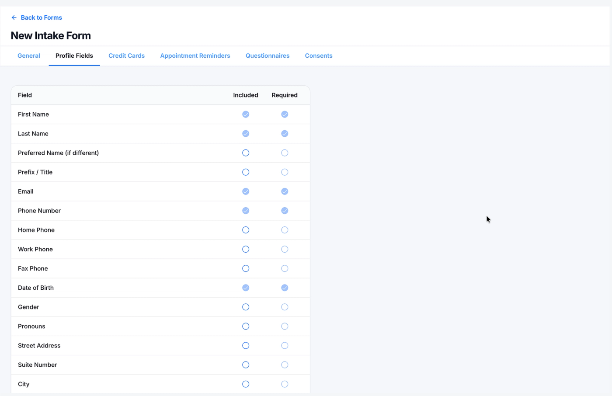The image size is (612, 396).
Task: Select the Home Phone row label
Action: (36, 230)
